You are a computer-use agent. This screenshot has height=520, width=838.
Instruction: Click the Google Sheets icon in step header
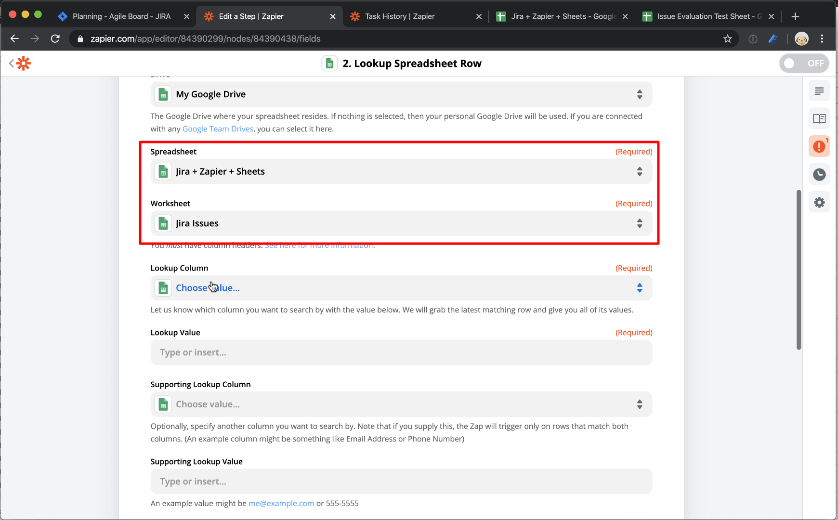329,63
